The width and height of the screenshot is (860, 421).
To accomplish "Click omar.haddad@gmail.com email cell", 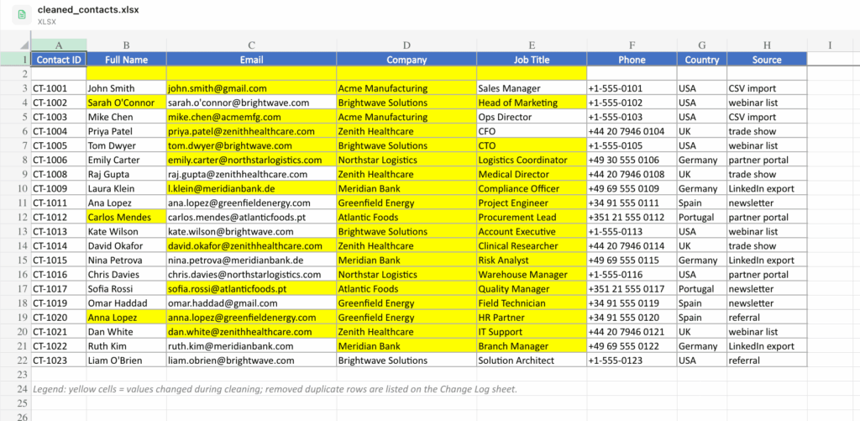I will point(252,303).
